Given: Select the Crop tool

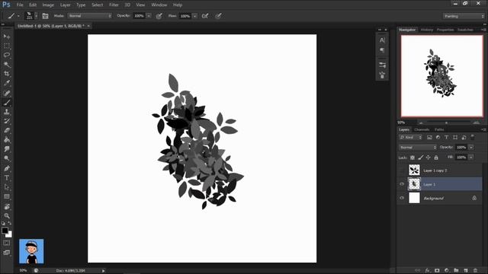Looking at the screenshot, I should coord(7,74).
